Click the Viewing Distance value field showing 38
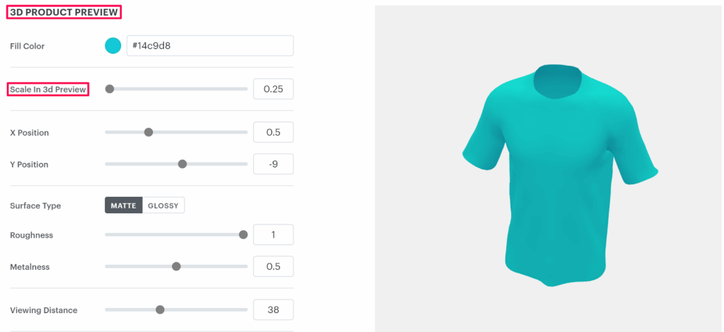 274,310
